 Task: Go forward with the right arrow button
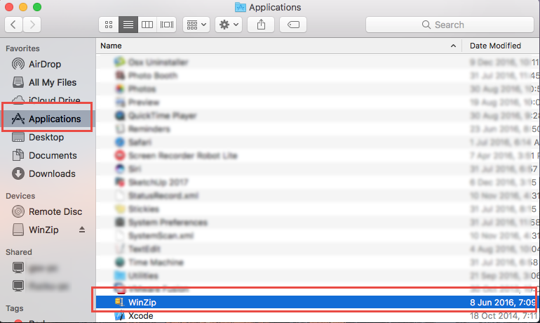tap(32, 25)
